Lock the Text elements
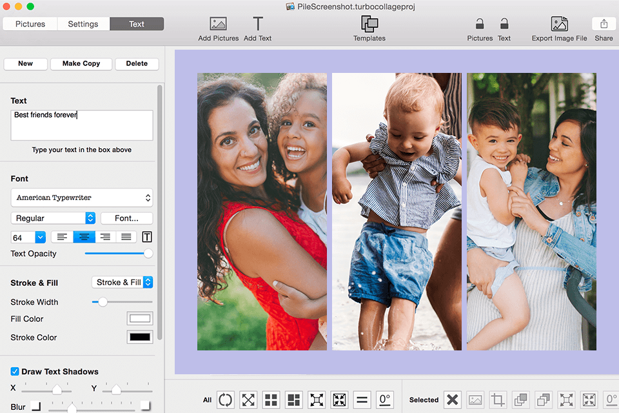 (x=504, y=25)
